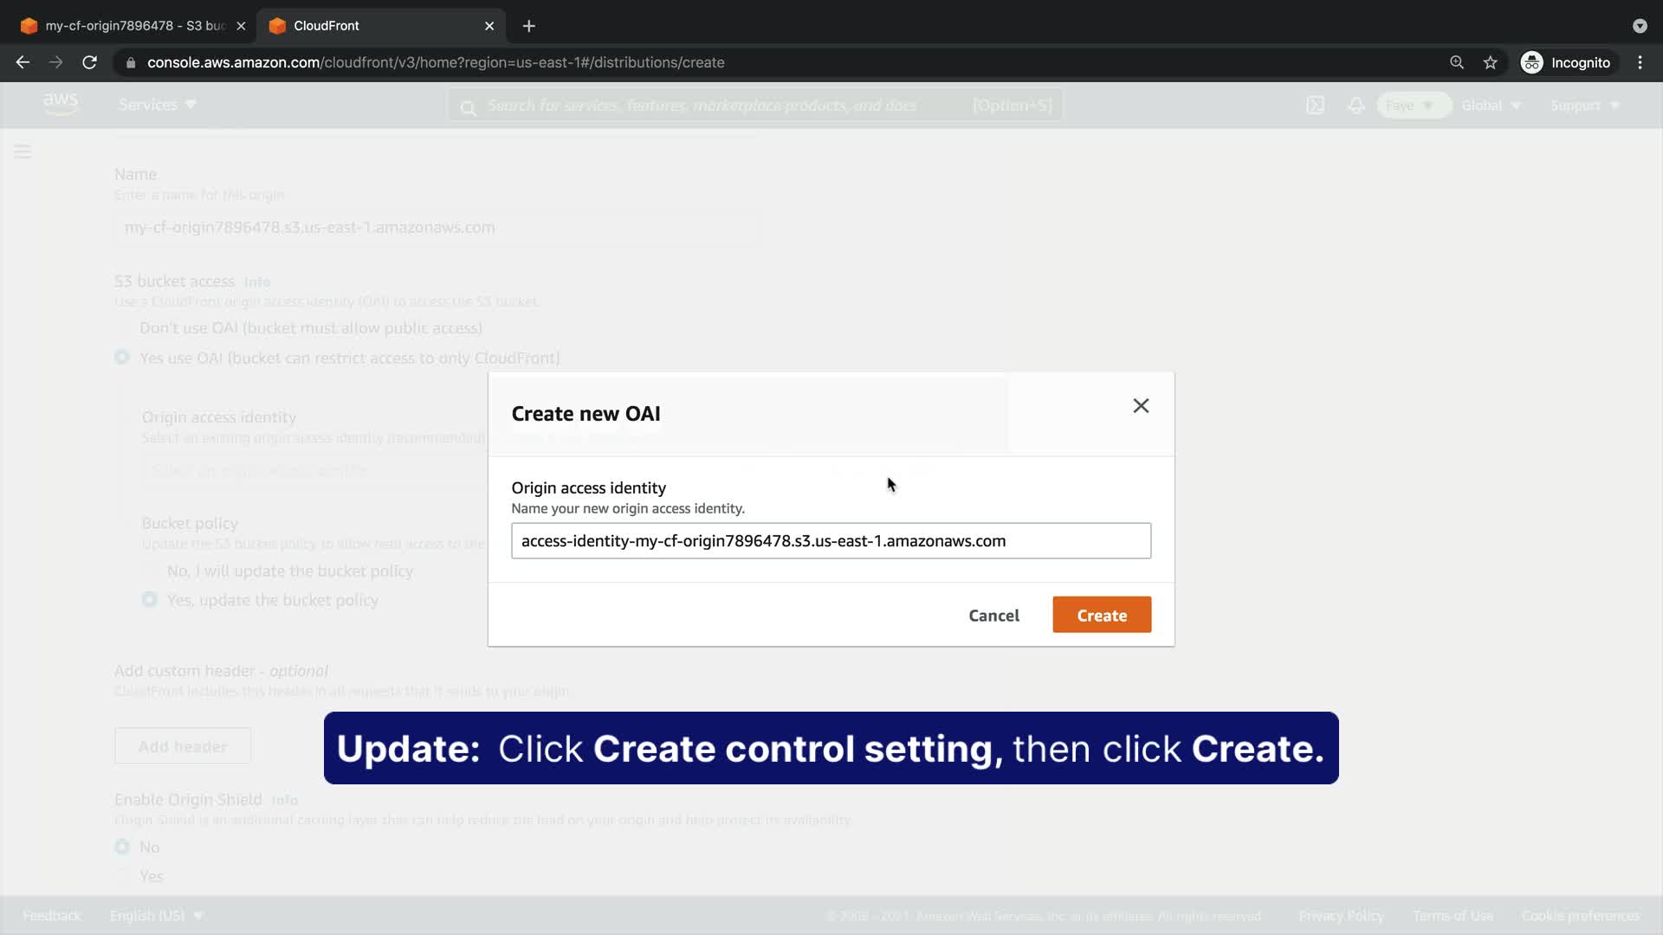
Task: Bookmark page with the star icon
Action: coord(1490,62)
